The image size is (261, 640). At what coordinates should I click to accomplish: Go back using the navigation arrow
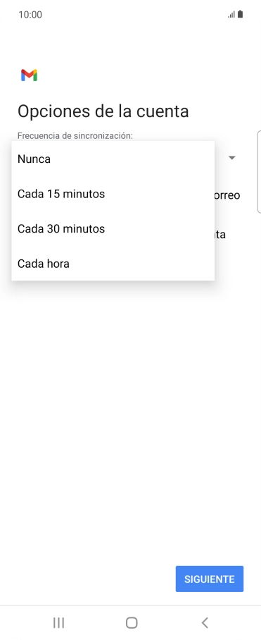[205, 622]
